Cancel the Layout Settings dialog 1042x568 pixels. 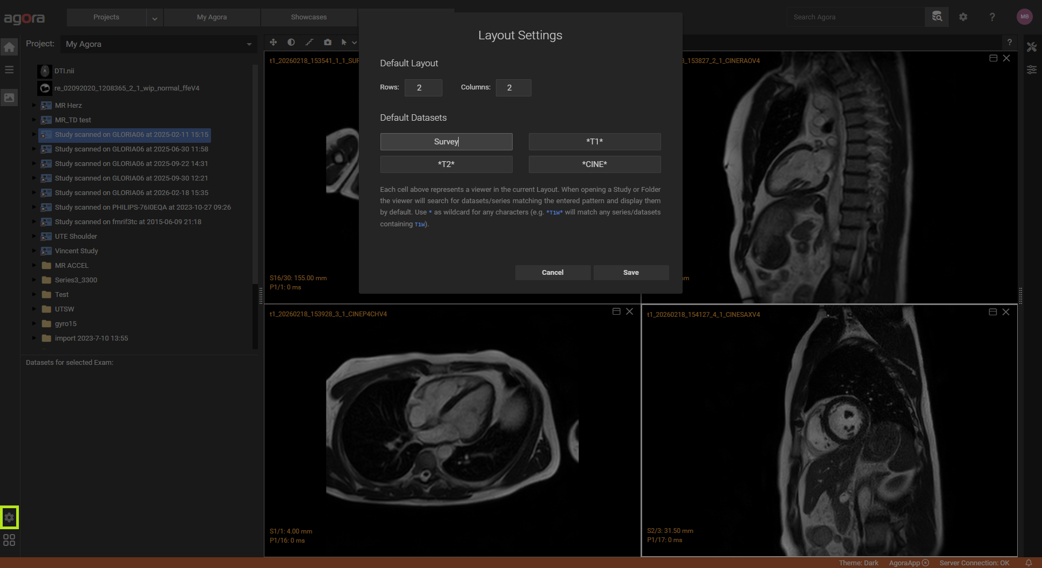[553, 272]
